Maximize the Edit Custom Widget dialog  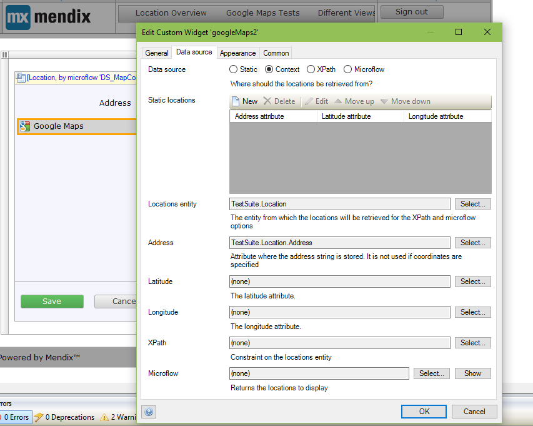pyautogui.click(x=459, y=32)
